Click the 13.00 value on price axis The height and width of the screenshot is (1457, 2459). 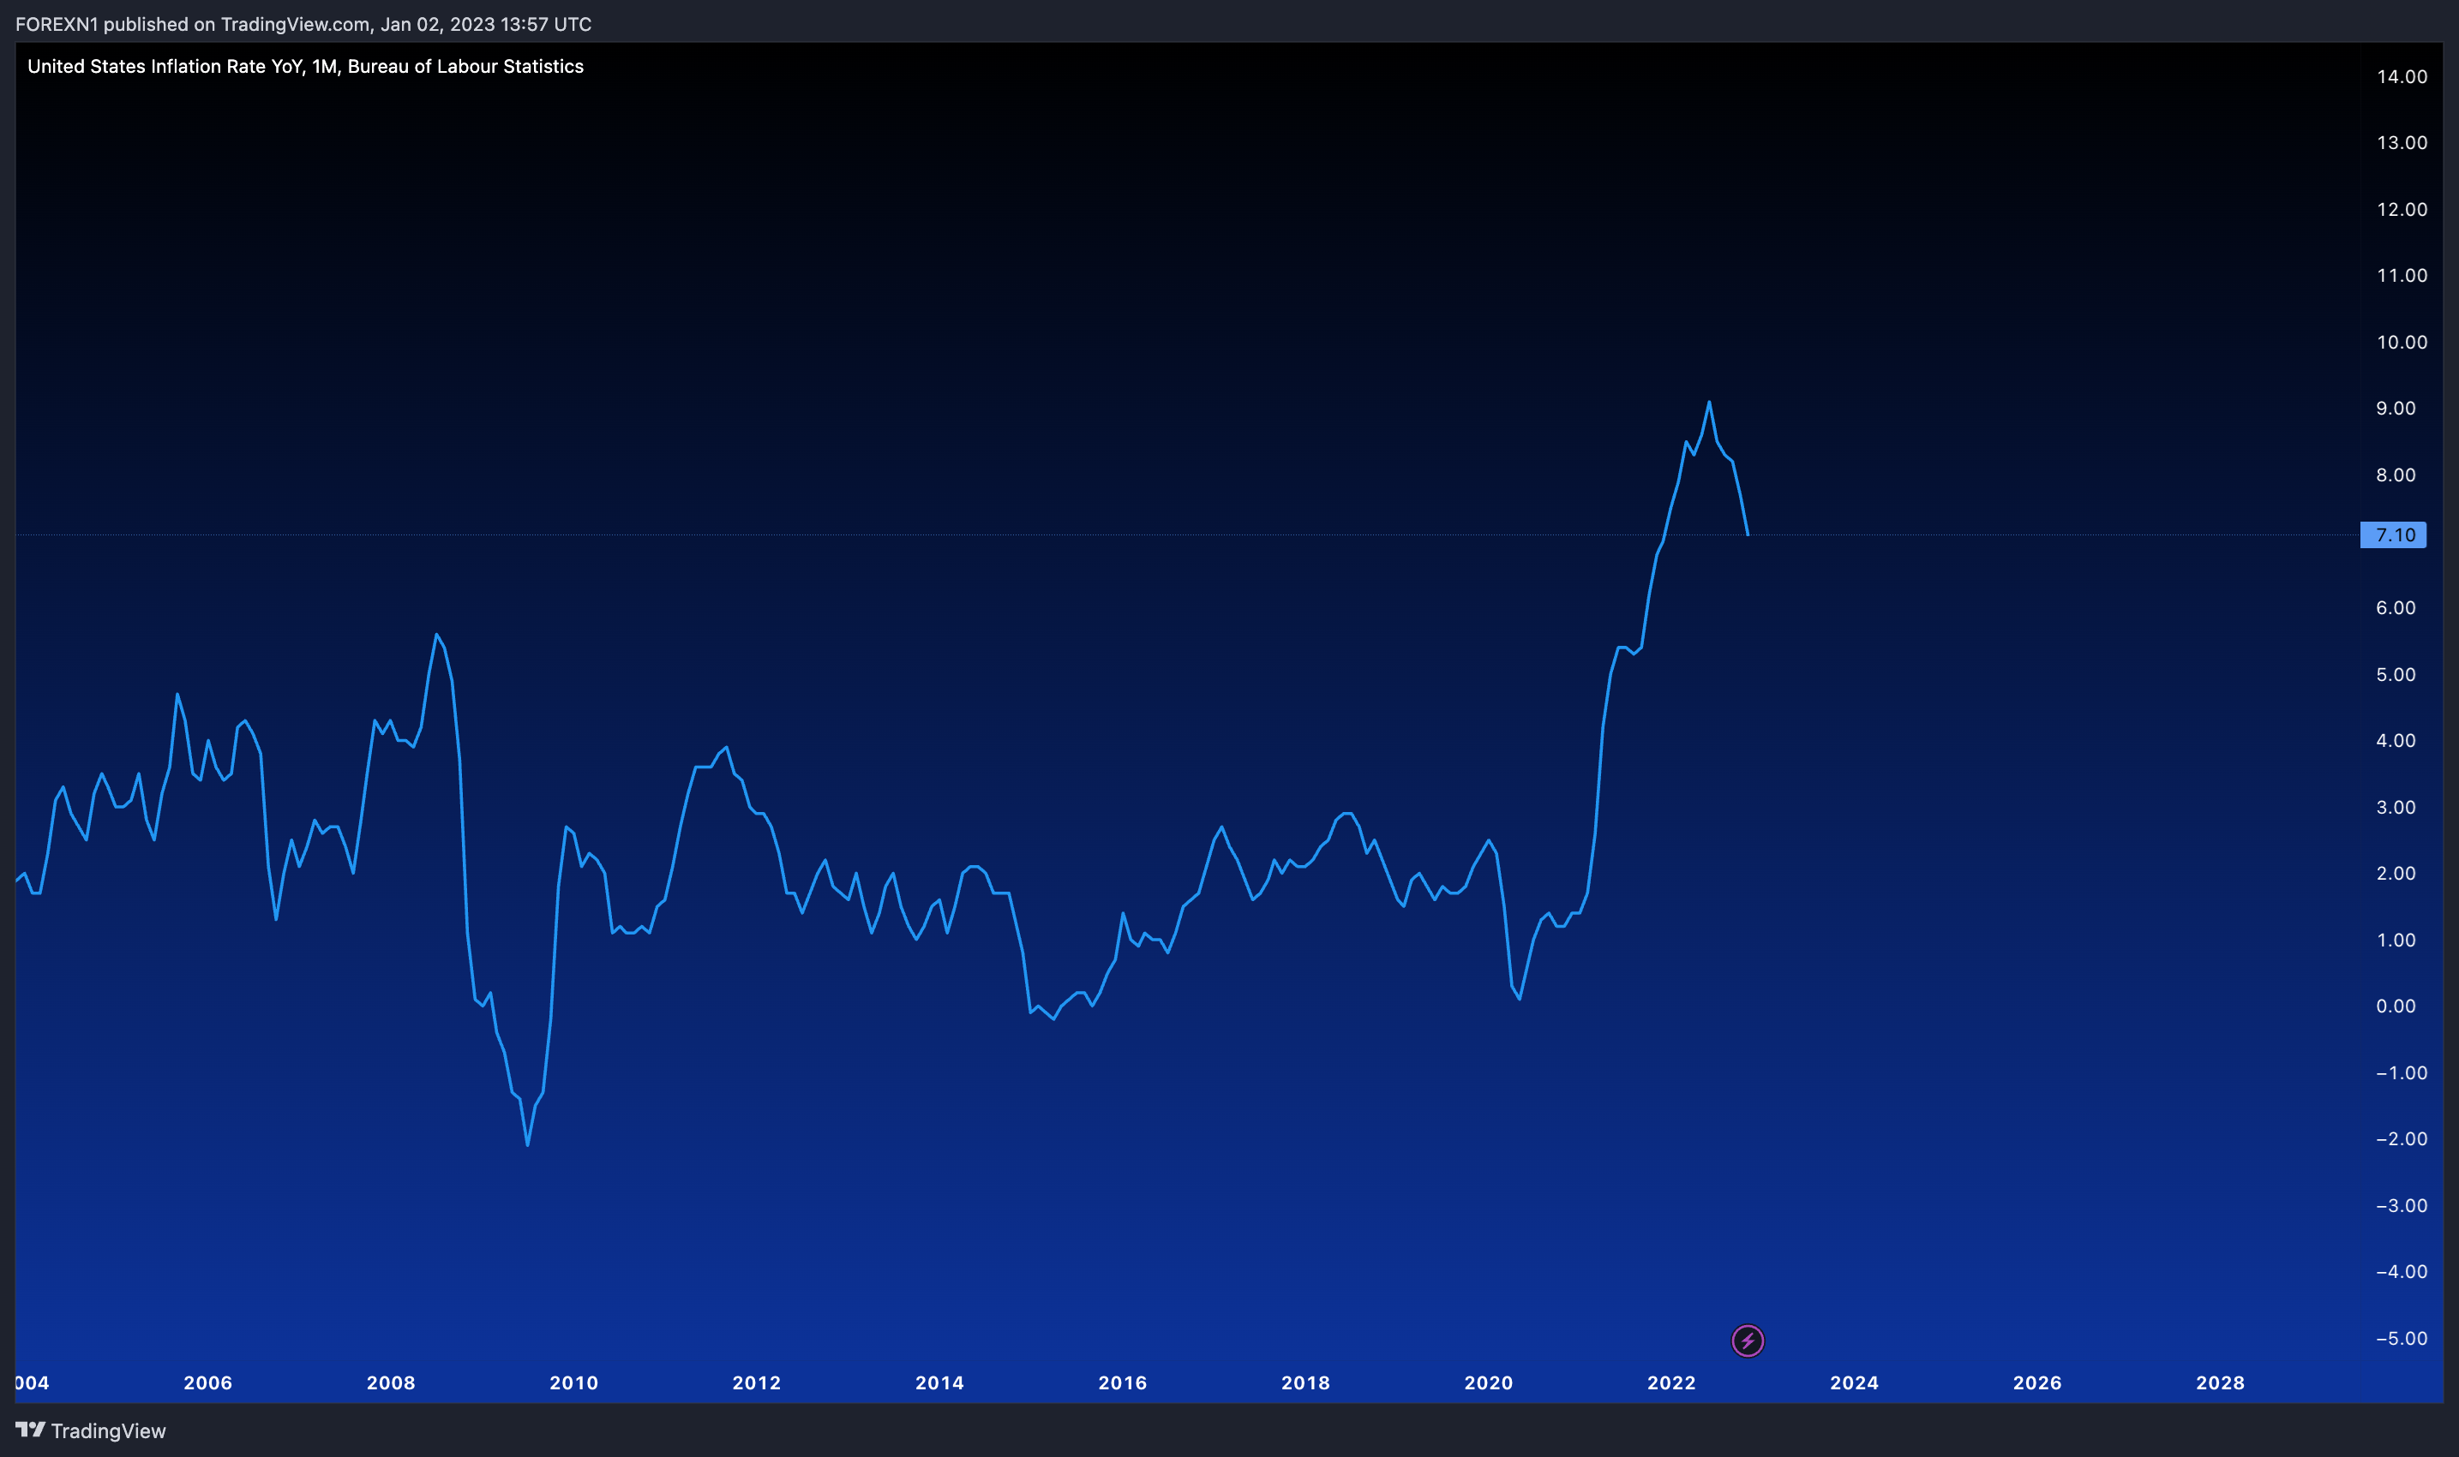point(2402,142)
